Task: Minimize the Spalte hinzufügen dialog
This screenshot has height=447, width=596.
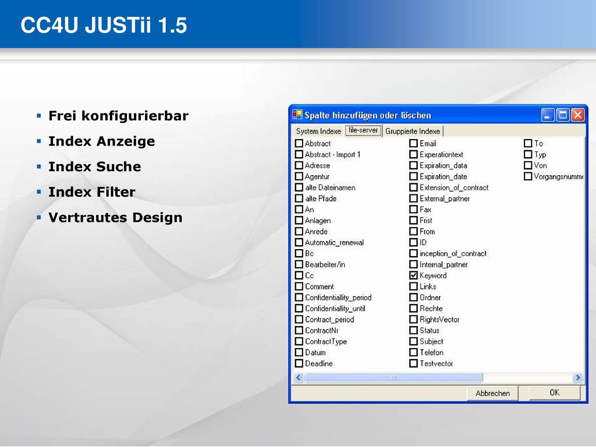Action: point(548,115)
